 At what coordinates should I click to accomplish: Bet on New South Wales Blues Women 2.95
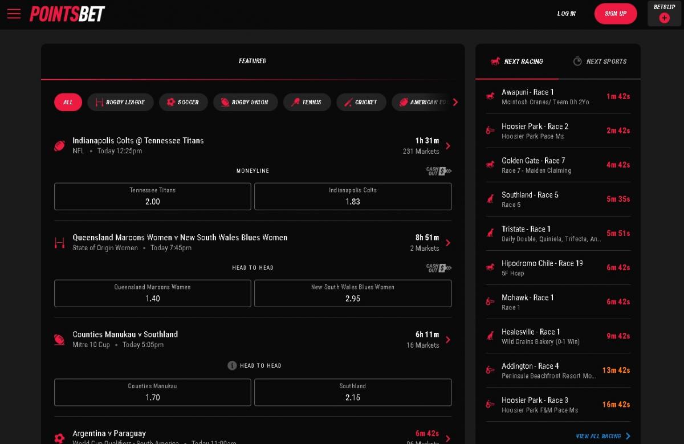(353, 293)
